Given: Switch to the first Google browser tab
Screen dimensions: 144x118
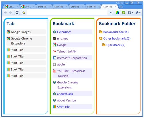Looking at the screenshot, I should [12, 7].
